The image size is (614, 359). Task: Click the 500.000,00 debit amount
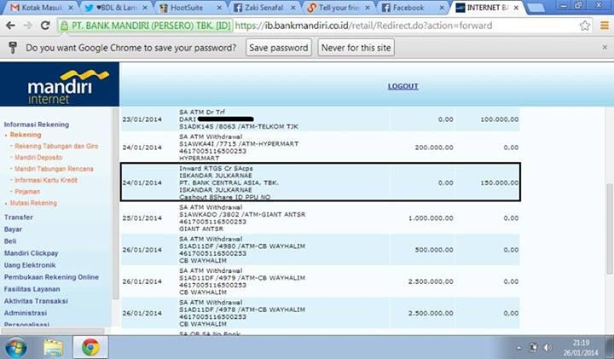[434, 250]
